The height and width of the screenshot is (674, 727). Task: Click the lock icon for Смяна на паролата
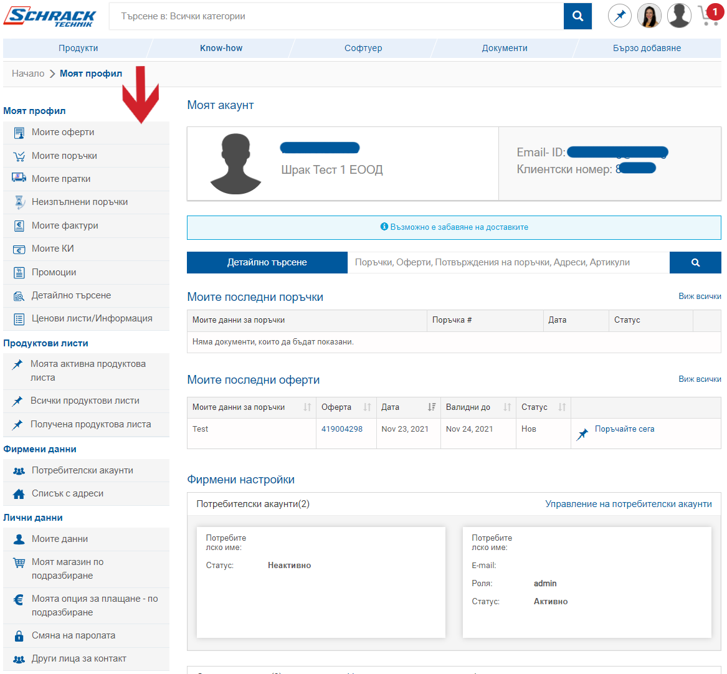(19, 636)
